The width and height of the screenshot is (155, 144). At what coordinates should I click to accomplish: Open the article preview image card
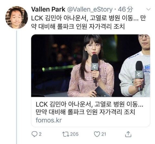click(91, 66)
